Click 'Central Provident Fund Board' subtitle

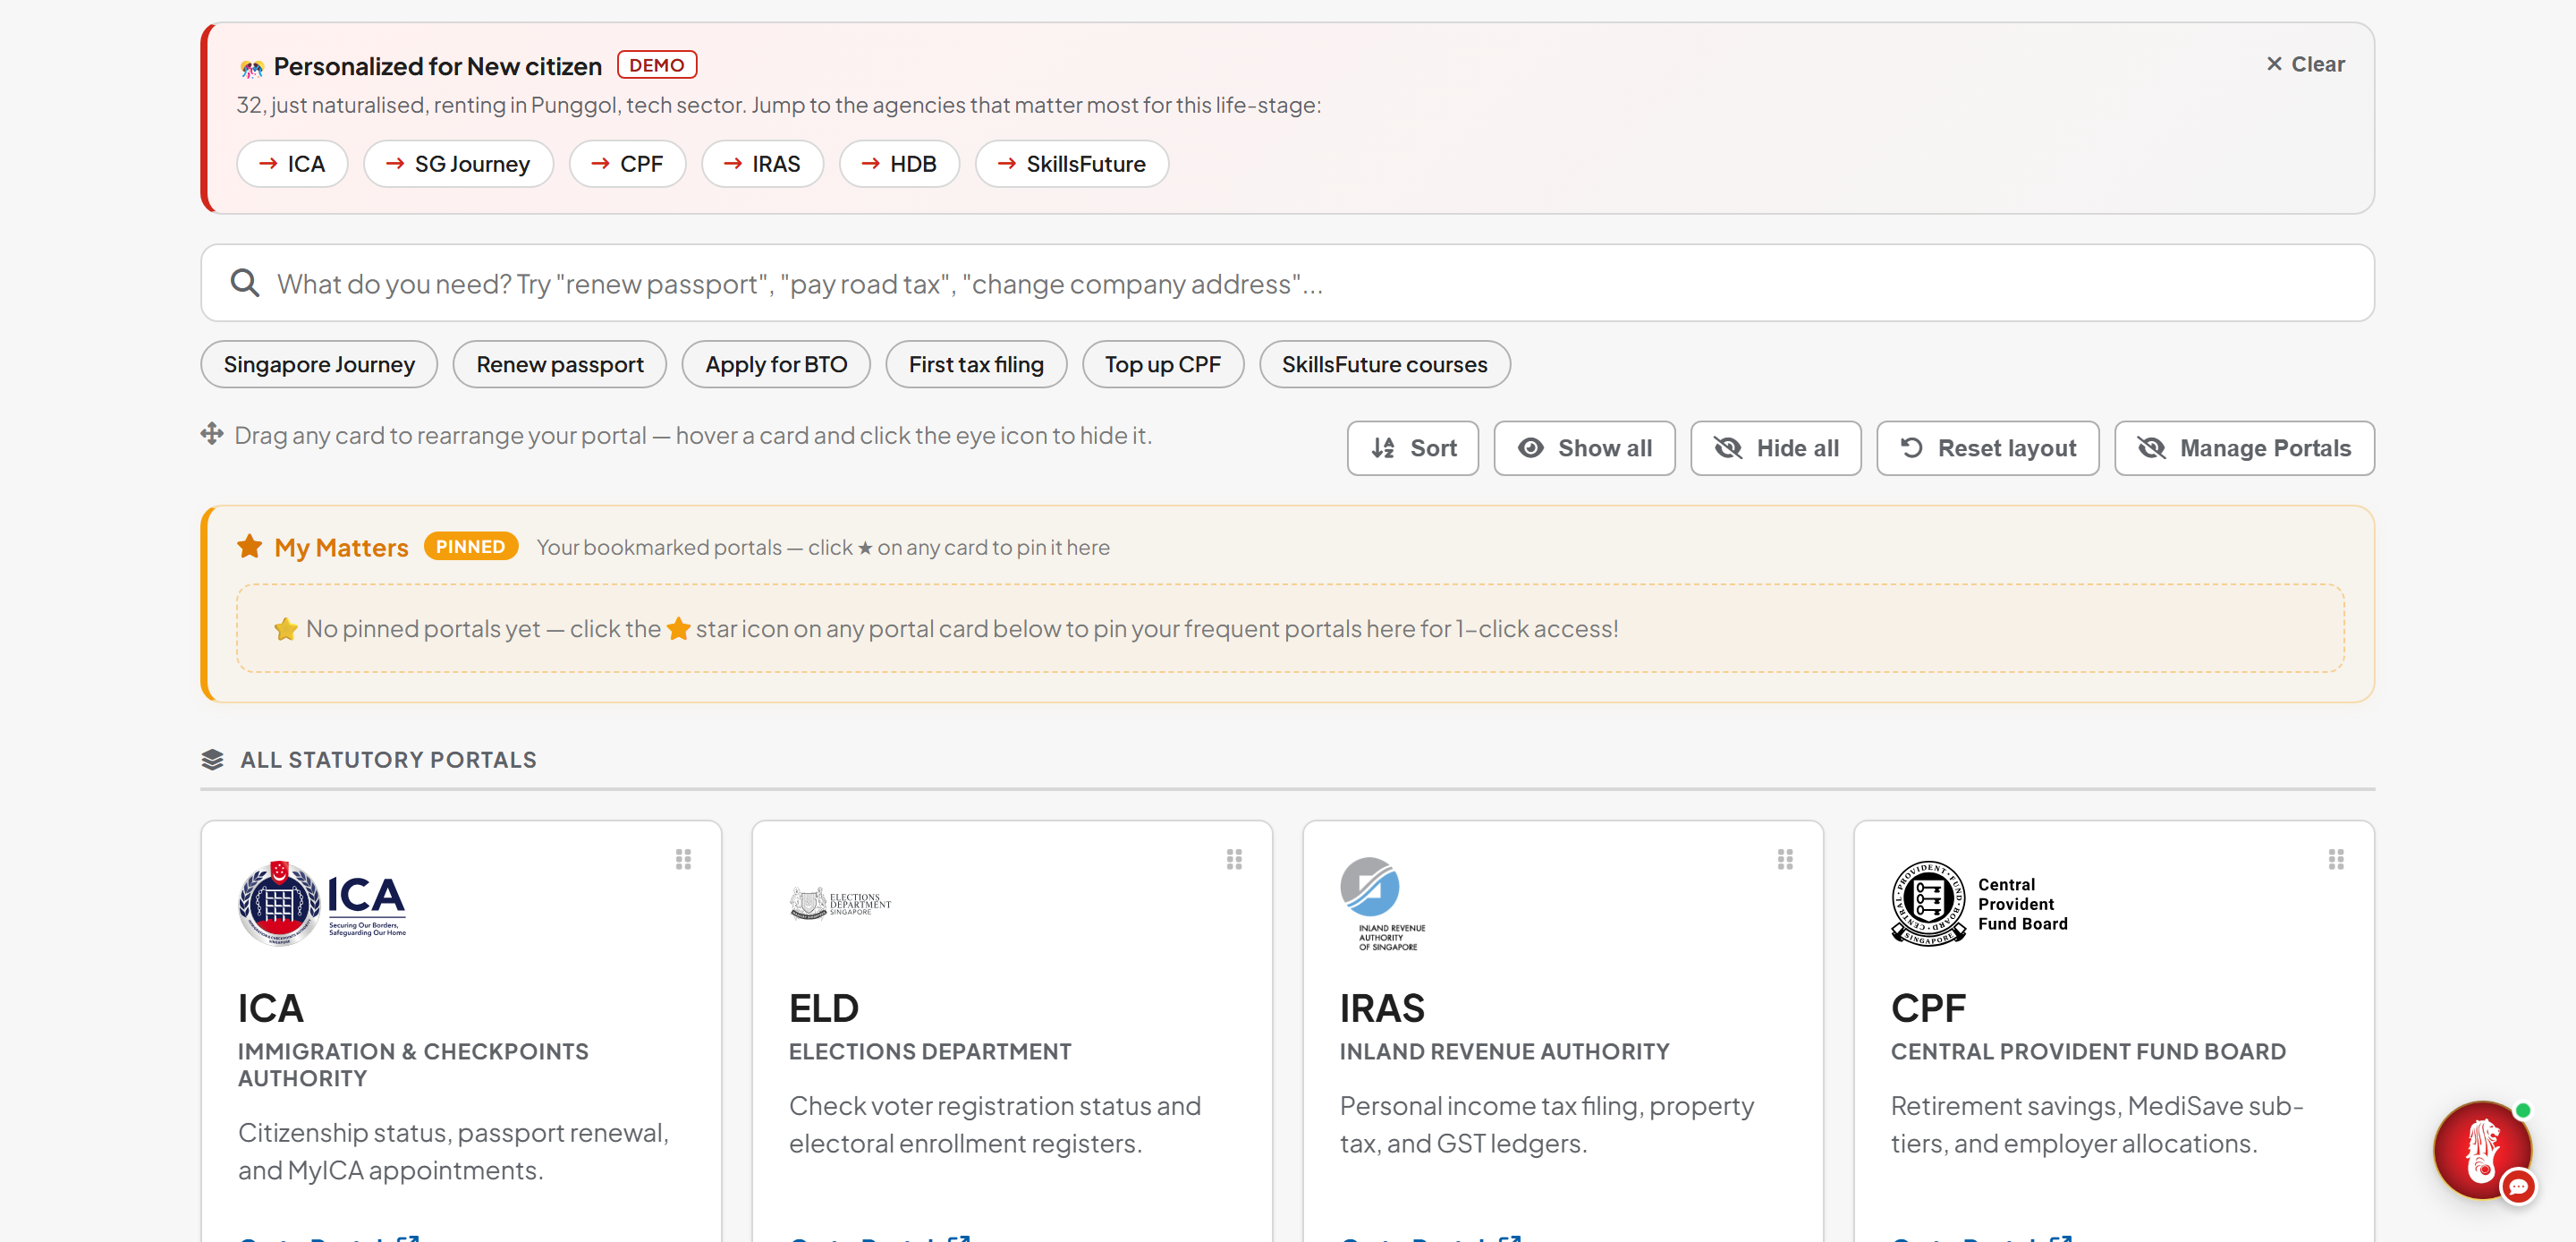[2088, 1051]
